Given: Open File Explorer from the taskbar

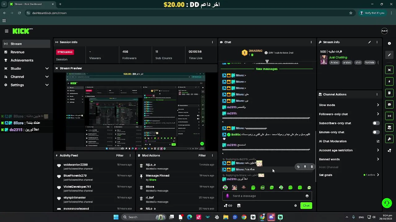Looking at the screenshot, I should coord(226,217).
